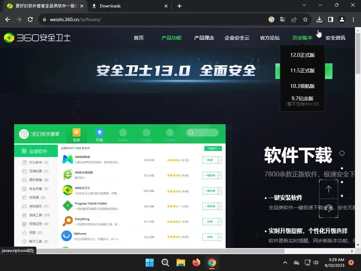
Task: Click the 一键安装软件 bullet text
Action: point(286,198)
